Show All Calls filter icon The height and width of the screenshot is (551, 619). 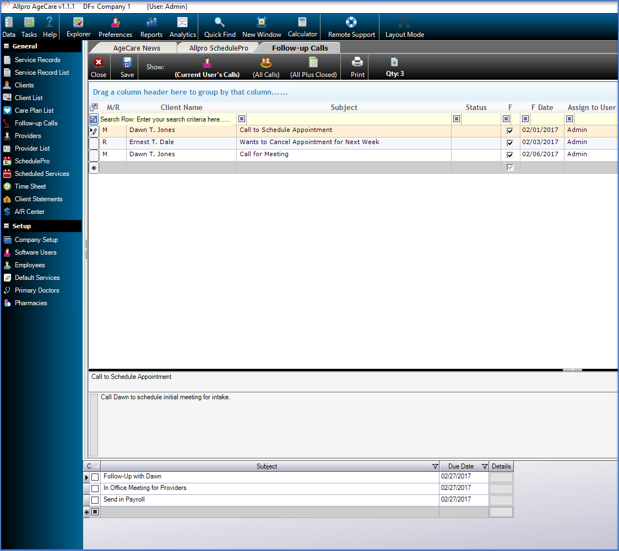[x=266, y=63]
